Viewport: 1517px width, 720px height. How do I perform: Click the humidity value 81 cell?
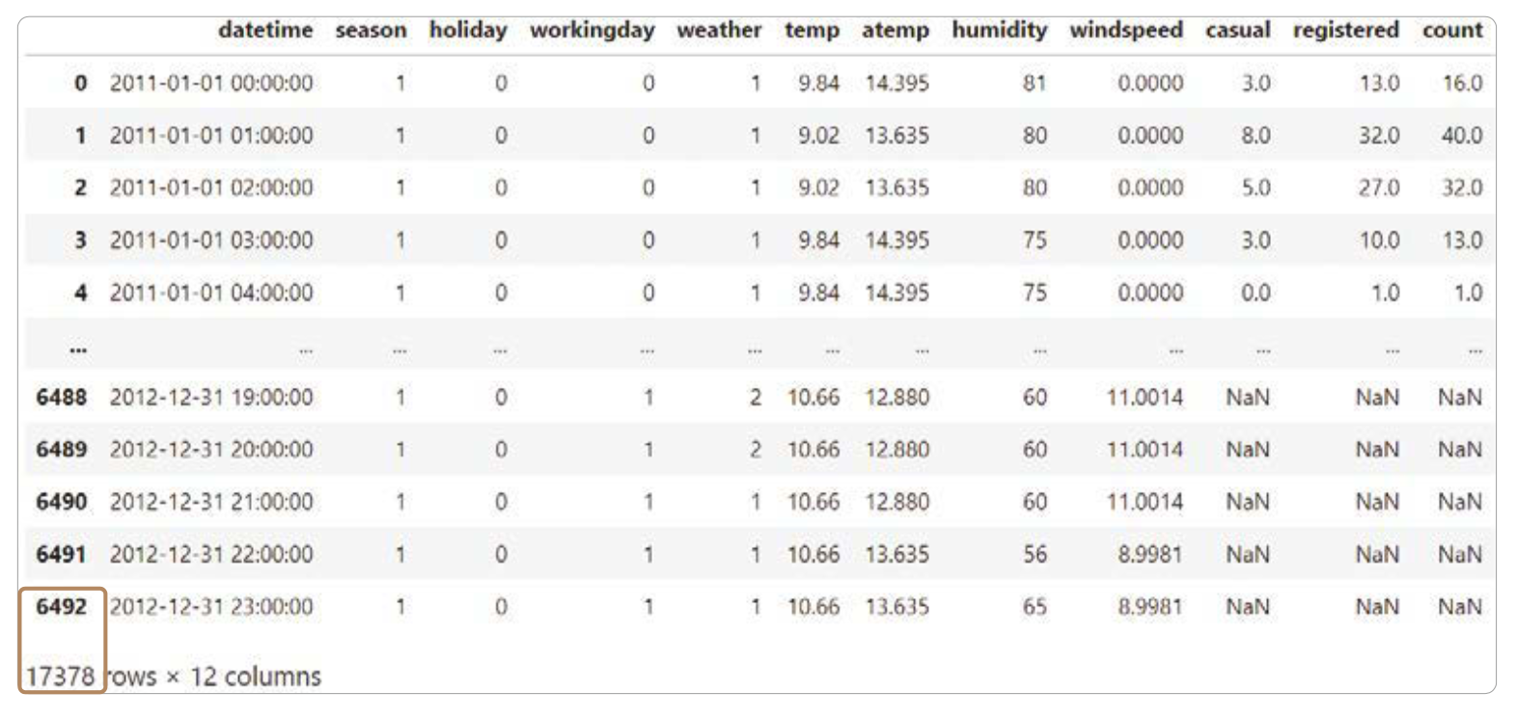[1034, 84]
